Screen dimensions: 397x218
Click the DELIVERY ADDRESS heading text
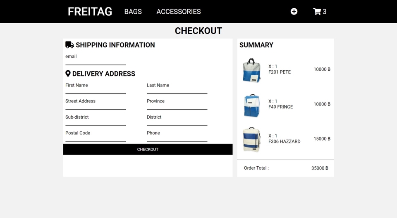pyautogui.click(x=104, y=74)
